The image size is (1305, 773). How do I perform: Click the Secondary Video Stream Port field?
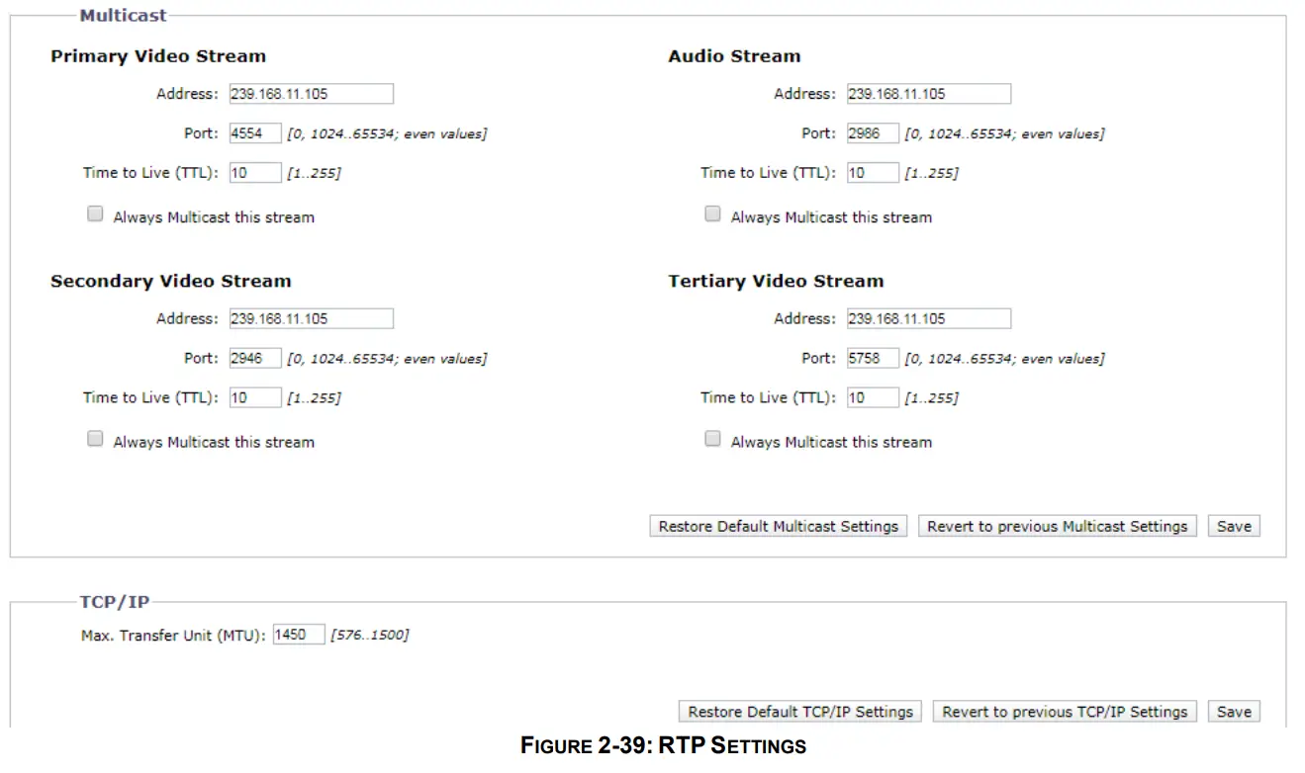click(253, 357)
